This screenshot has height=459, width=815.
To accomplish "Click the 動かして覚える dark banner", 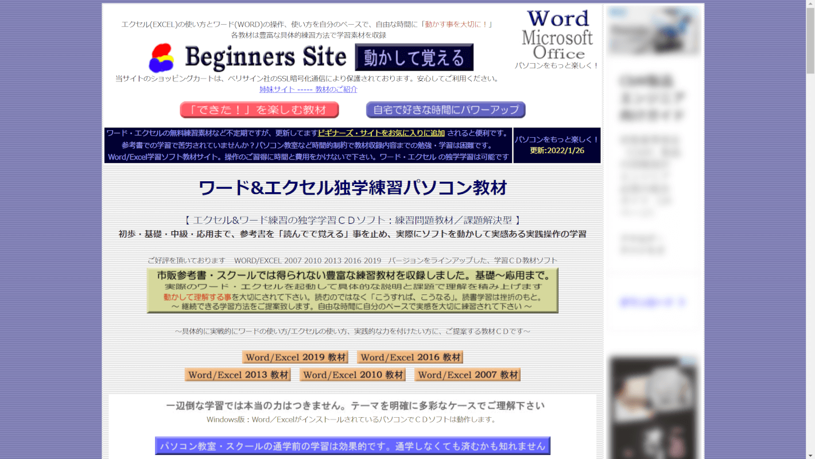I will (x=414, y=57).
